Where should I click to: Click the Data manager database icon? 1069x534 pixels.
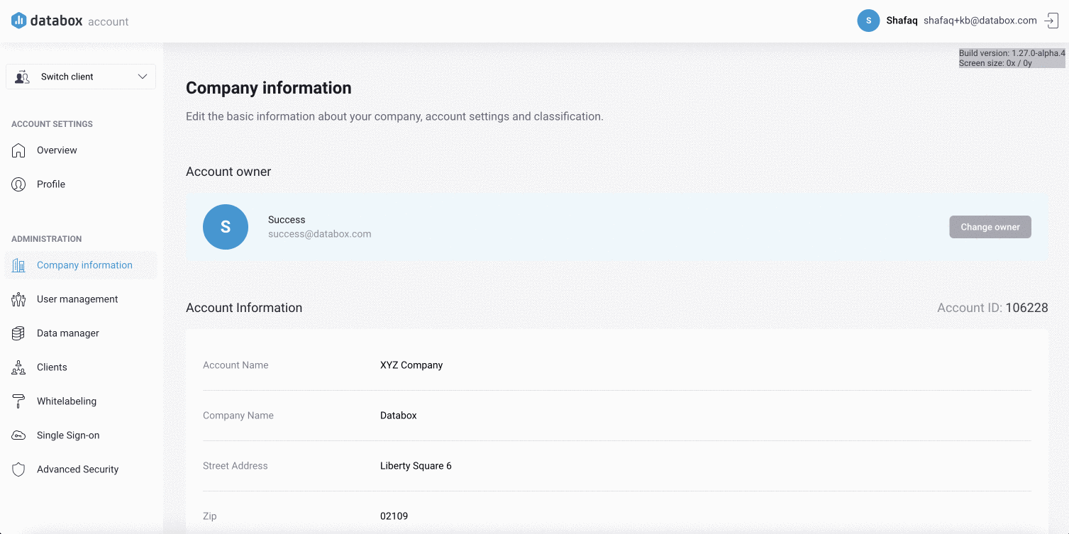[18, 333]
